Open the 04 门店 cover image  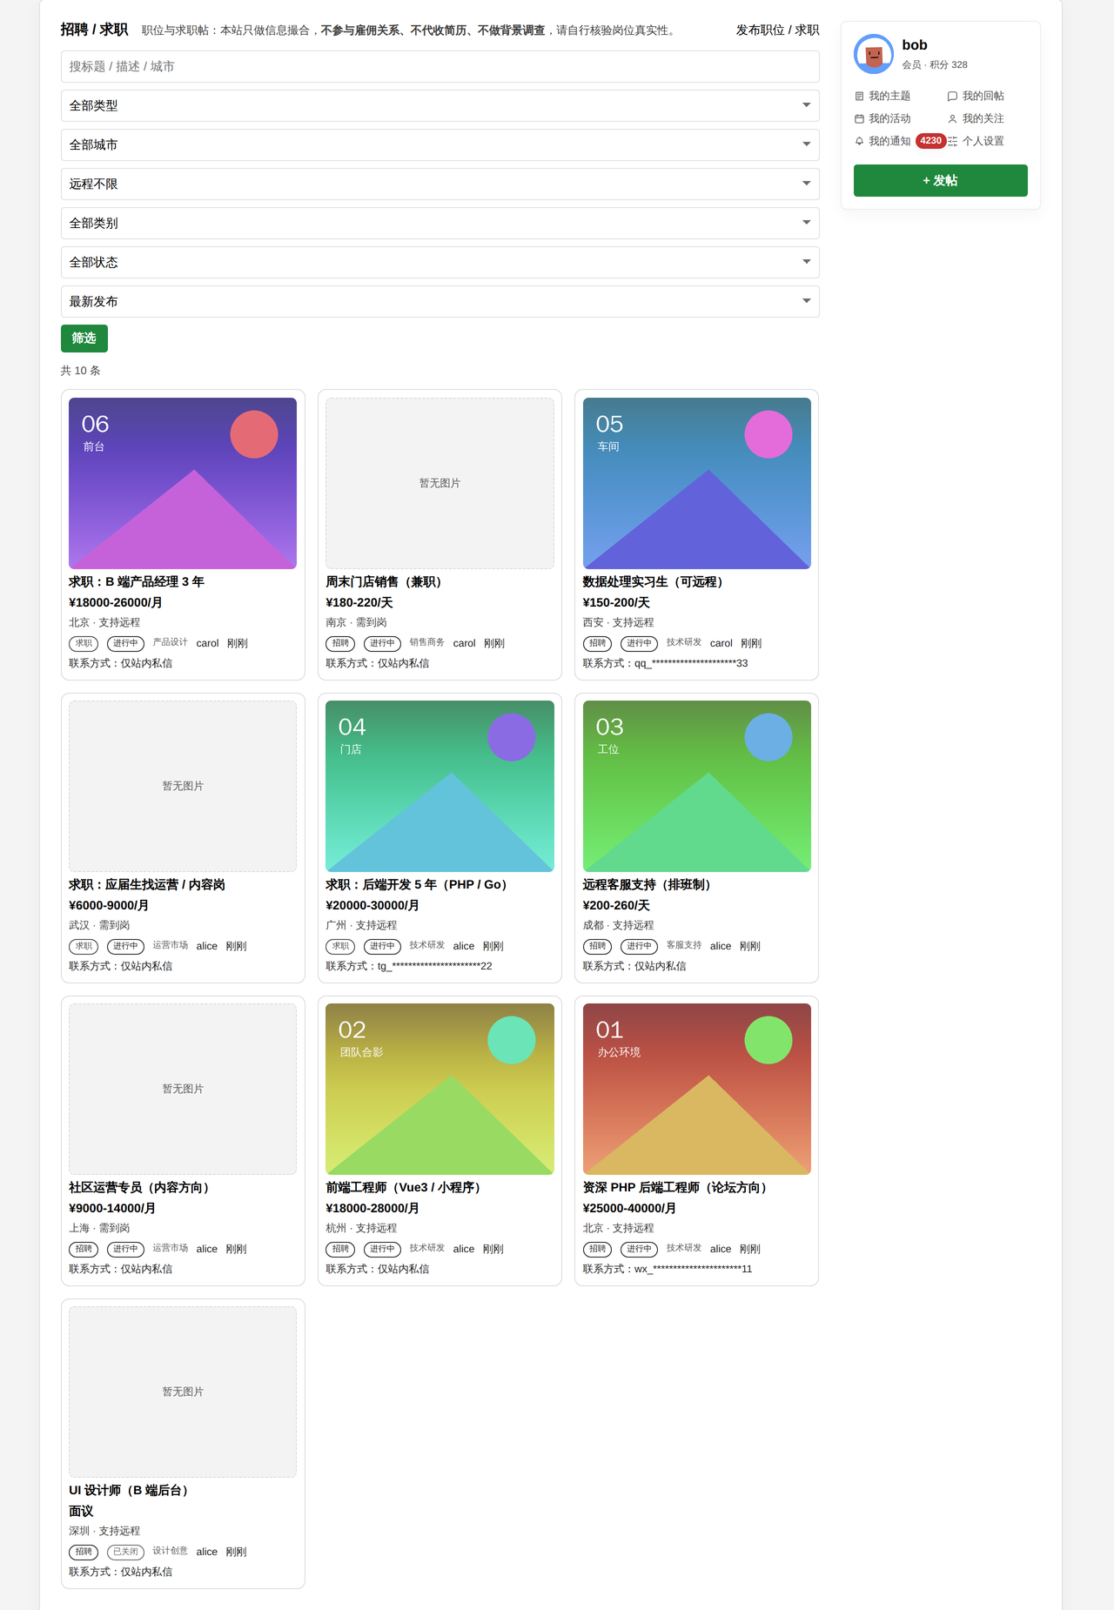tap(440, 786)
